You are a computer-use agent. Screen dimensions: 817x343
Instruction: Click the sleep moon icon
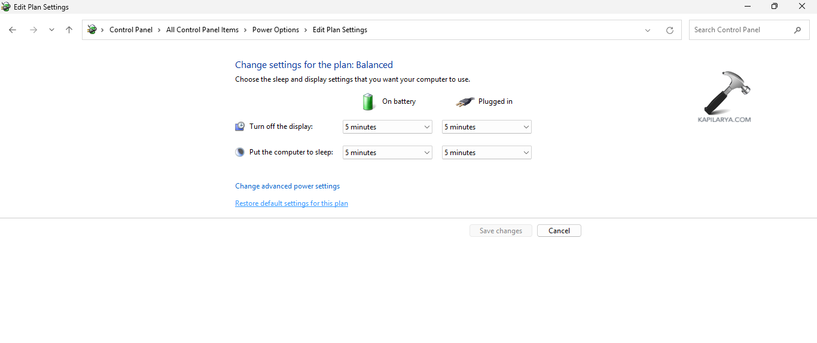point(240,152)
